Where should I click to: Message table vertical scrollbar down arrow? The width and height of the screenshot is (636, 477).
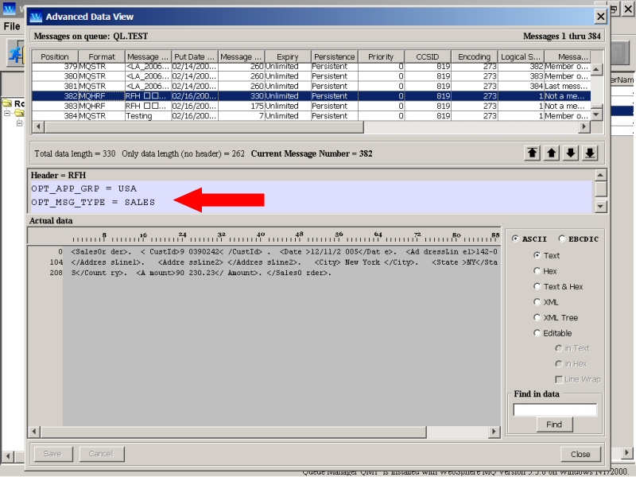pyautogui.click(x=595, y=114)
